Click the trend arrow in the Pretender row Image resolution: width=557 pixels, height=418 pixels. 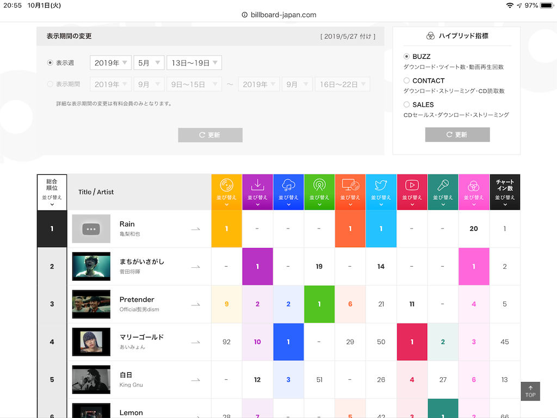[196, 304]
